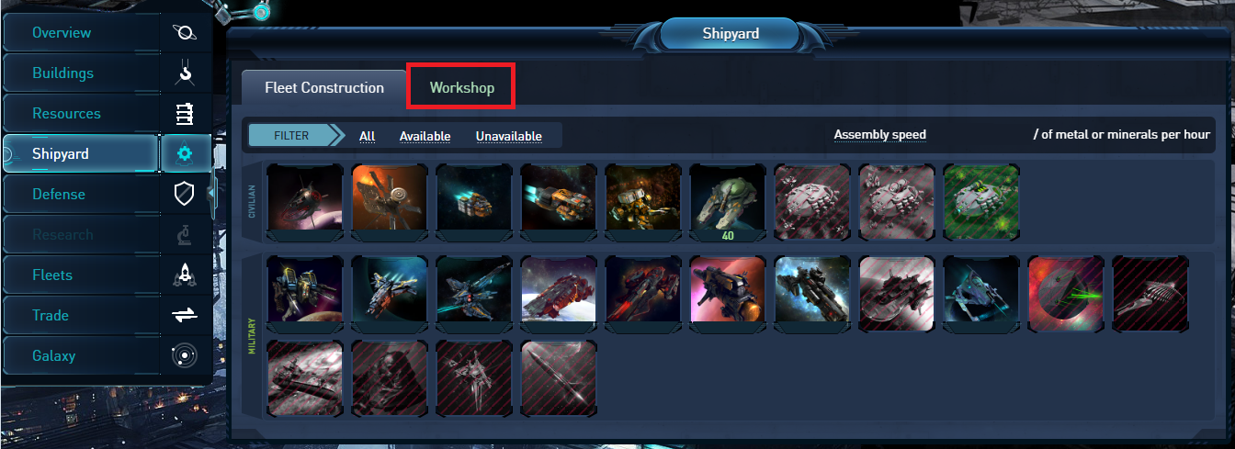Image resolution: width=1235 pixels, height=449 pixels.
Task: Open the Defense shield icon
Action: [x=185, y=195]
